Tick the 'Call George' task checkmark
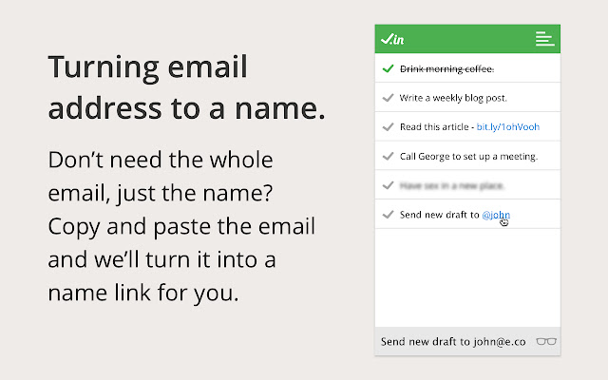The height and width of the screenshot is (380, 608). pyautogui.click(x=388, y=156)
